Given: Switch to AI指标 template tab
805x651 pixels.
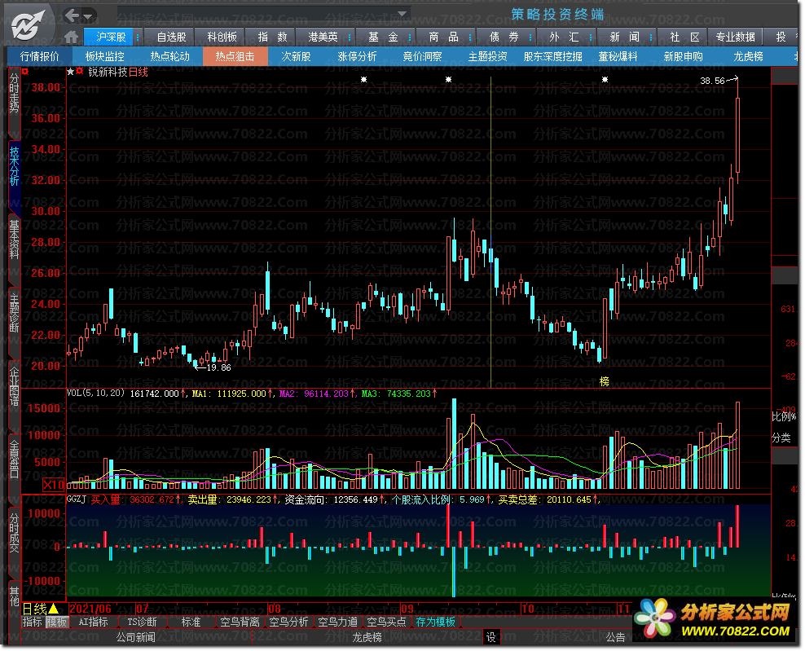Looking at the screenshot, I should point(93,622).
